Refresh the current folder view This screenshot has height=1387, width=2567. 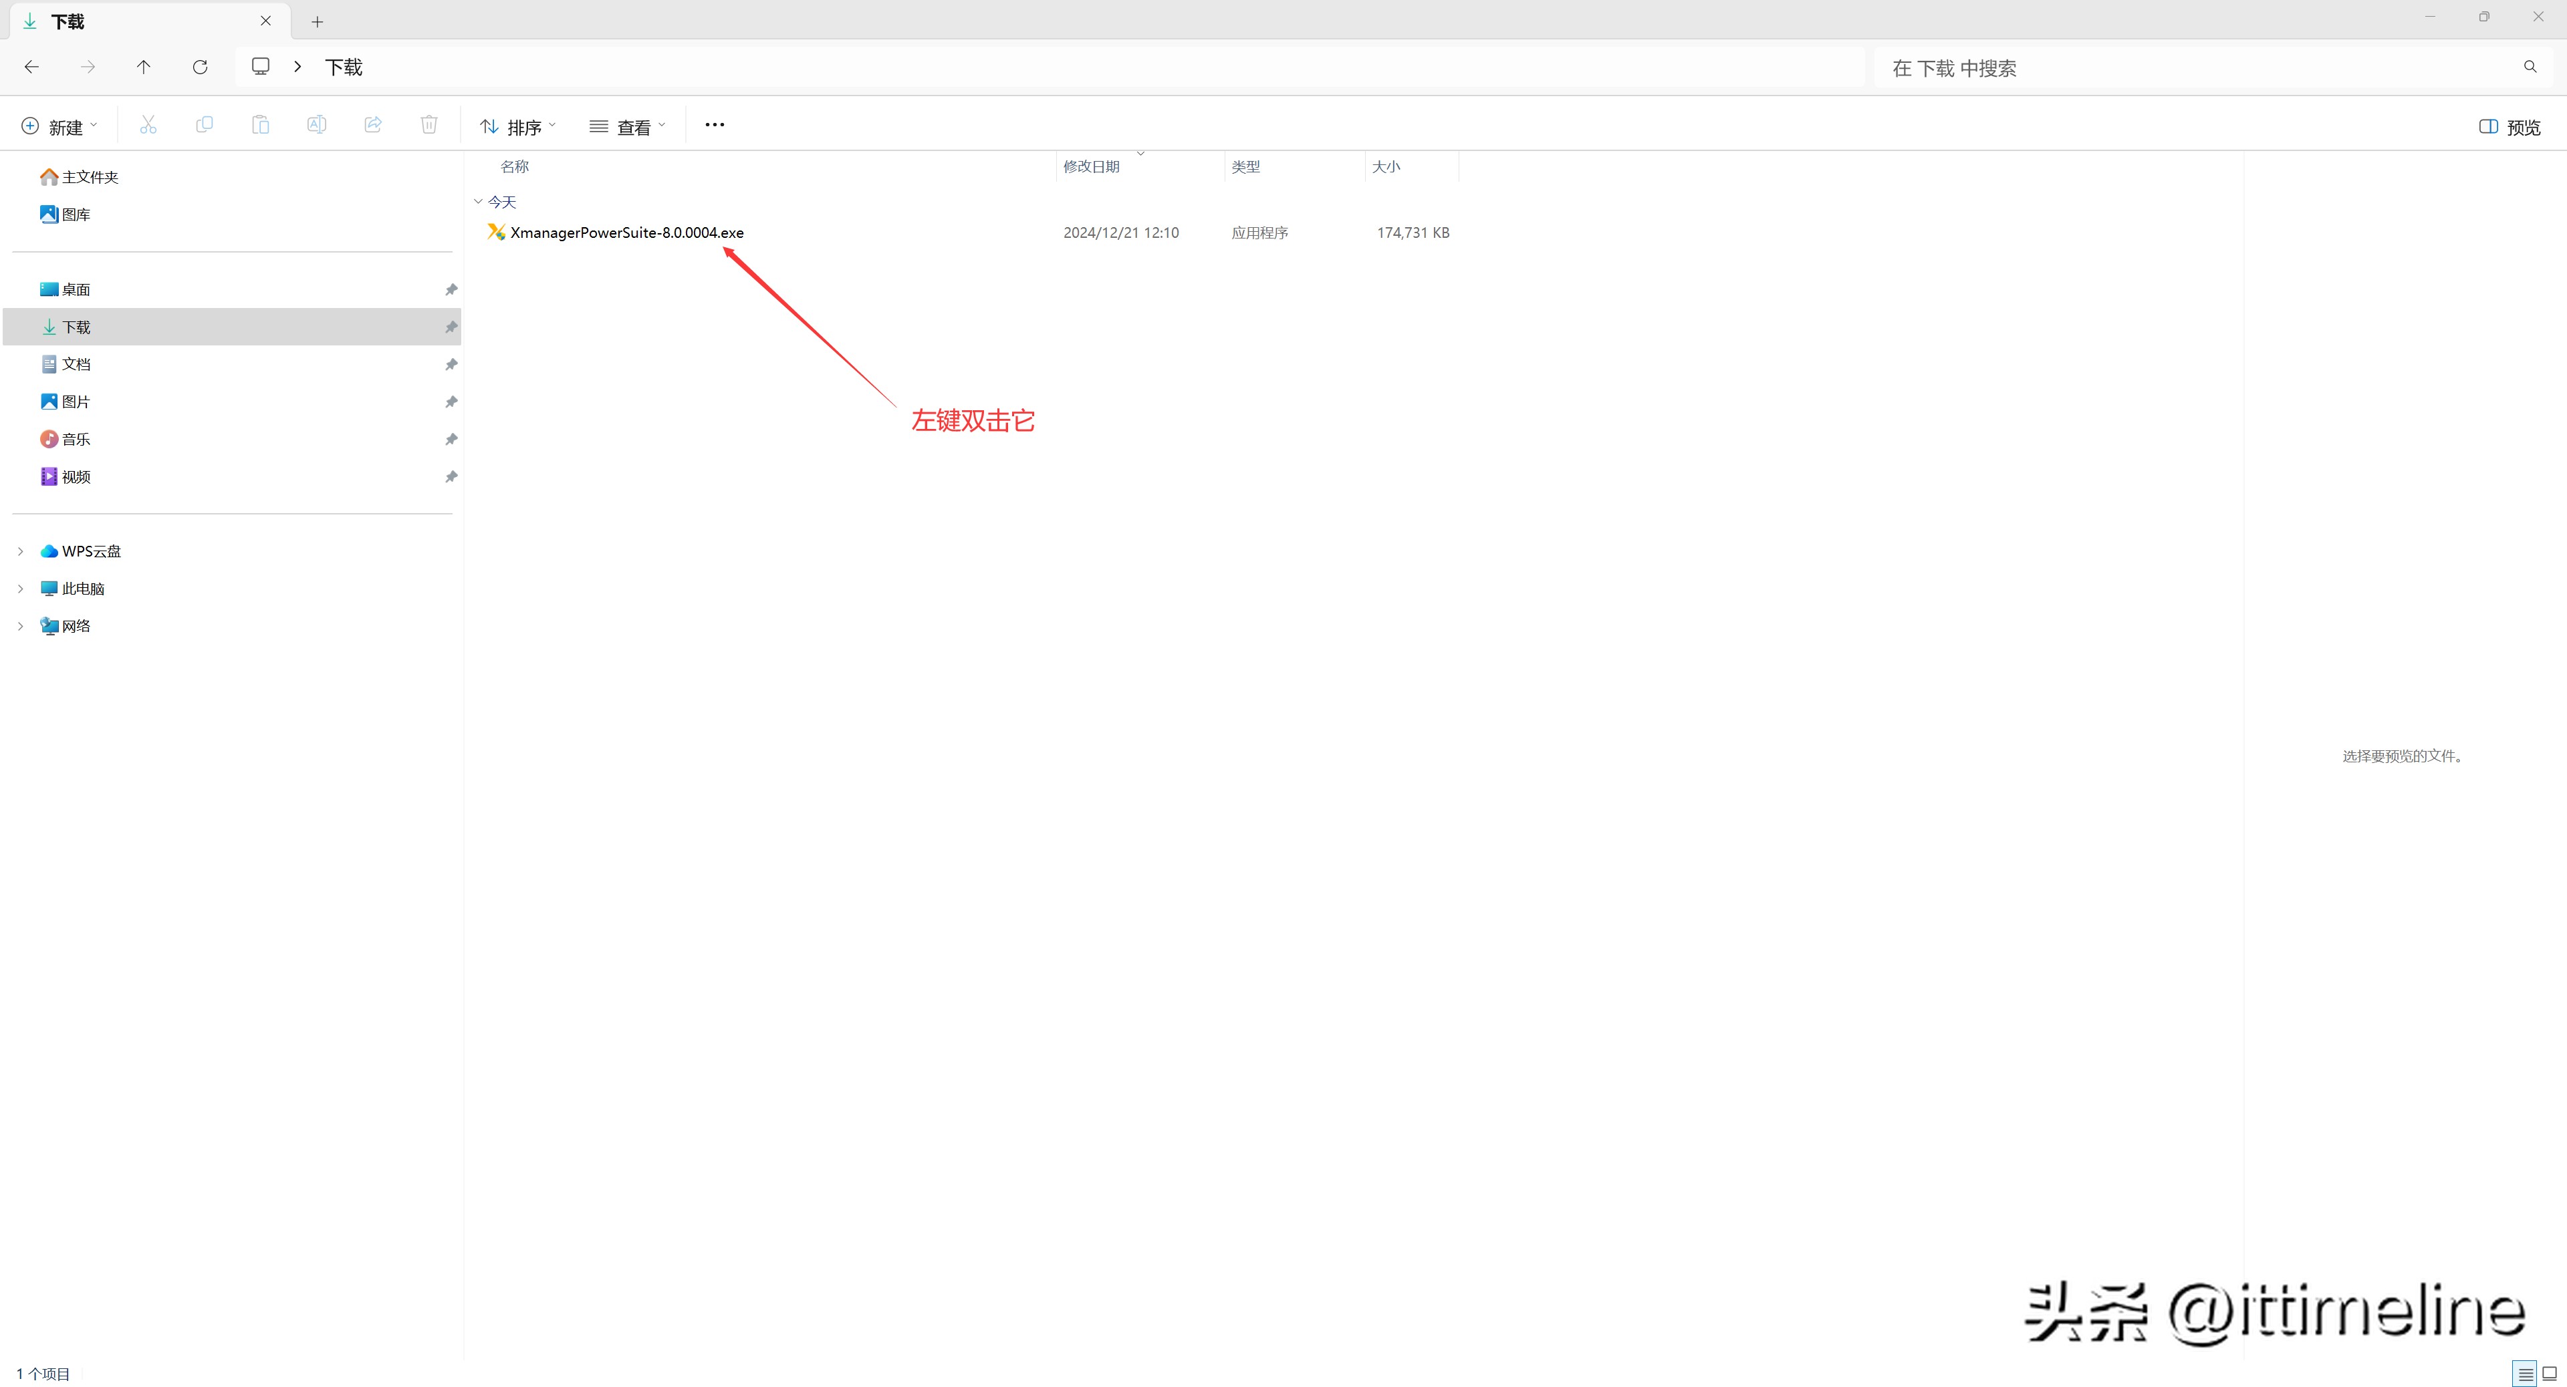[x=199, y=67]
